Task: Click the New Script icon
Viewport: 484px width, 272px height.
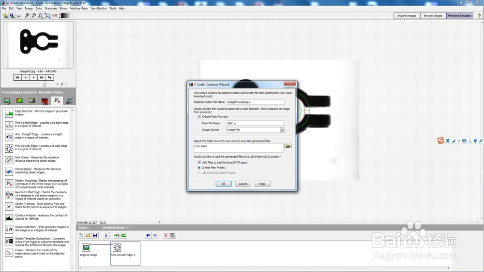Action: tap(81, 235)
